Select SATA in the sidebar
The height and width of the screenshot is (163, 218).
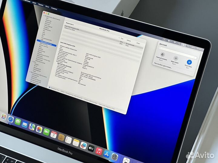(44, 34)
